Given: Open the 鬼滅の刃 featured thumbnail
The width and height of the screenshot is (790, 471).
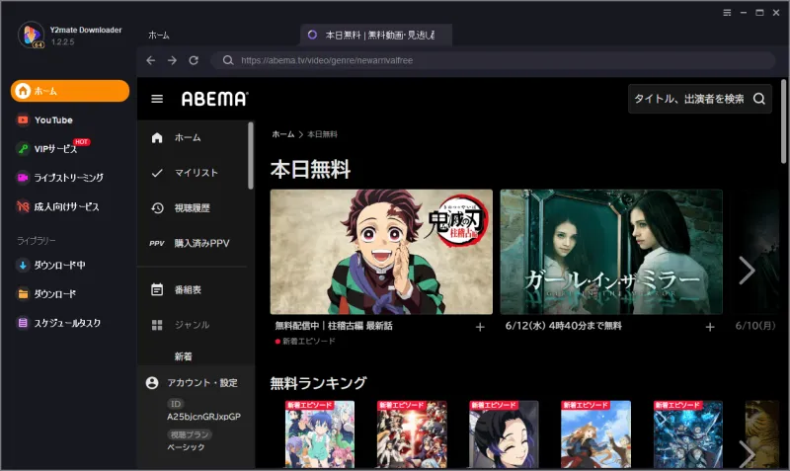Looking at the screenshot, I should click(381, 252).
